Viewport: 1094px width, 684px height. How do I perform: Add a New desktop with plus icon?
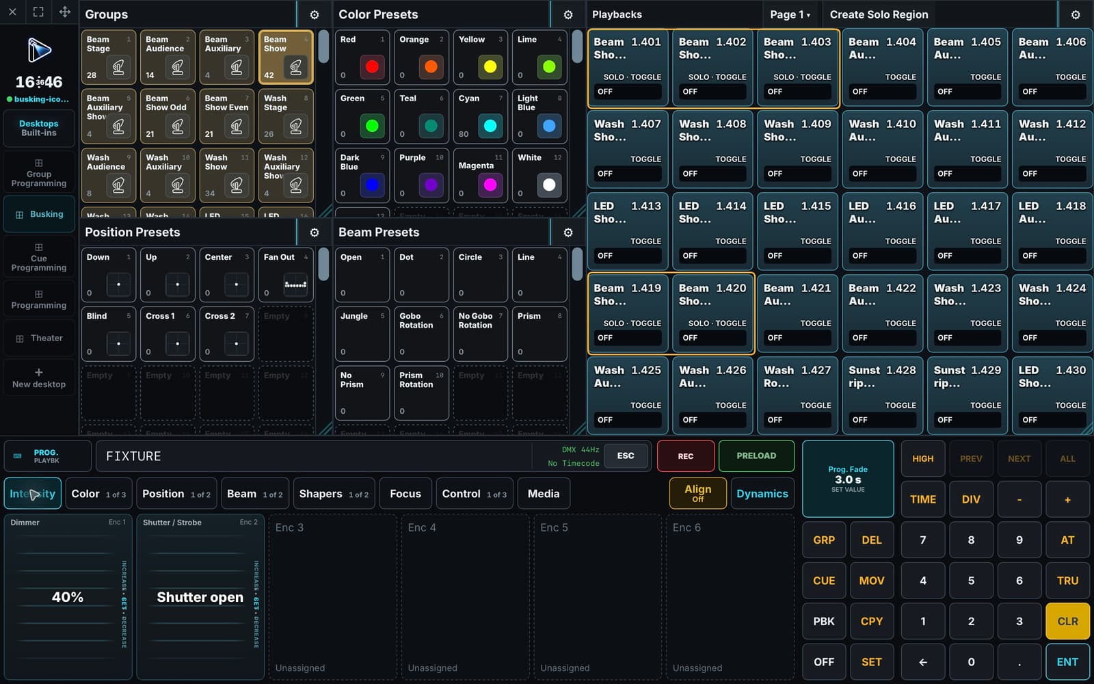coord(39,377)
